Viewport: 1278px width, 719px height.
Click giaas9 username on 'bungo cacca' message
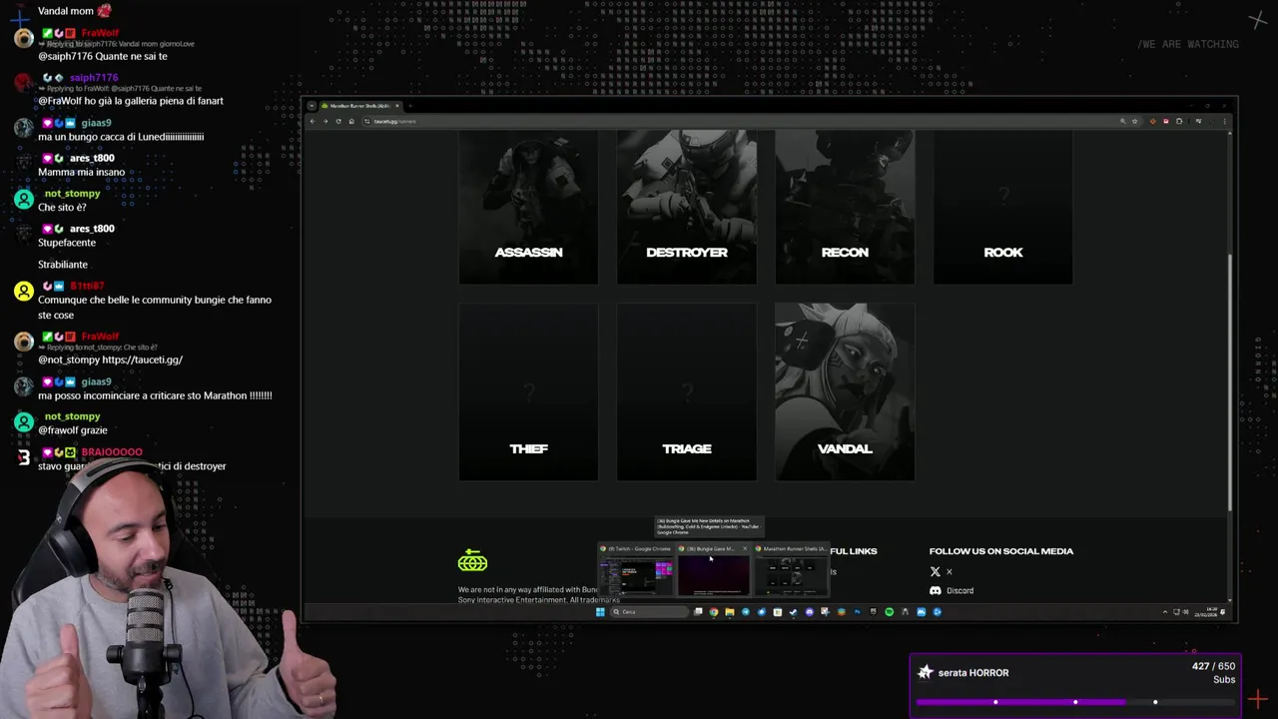click(x=96, y=123)
